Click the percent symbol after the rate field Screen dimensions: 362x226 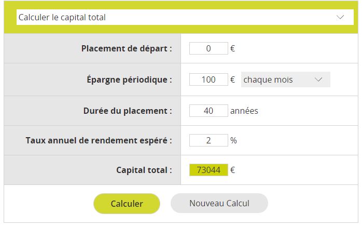pos(233,140)
